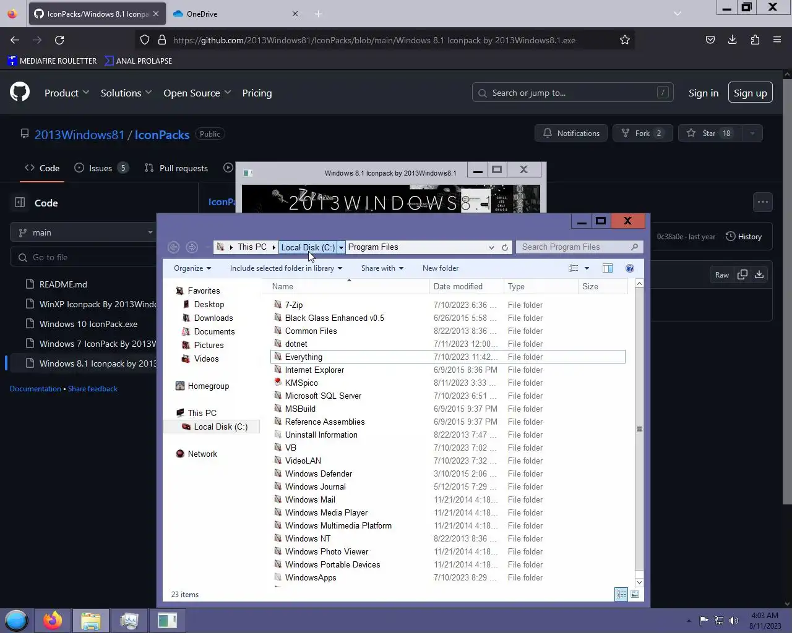Select Homegroup in the navigation pane
The width and height of the screenshot is (792, 633).
click(x=208, y=386)
